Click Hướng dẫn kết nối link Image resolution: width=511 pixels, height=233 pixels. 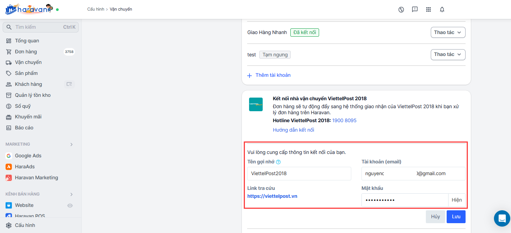point(293,130)
